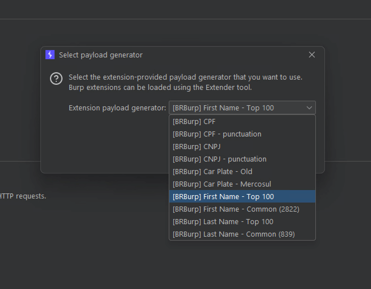The height and width of the screenshot is (289, 371).
Task: Choose [BRBurp] Car Plate - Old
Action: [x=242, y=172]
